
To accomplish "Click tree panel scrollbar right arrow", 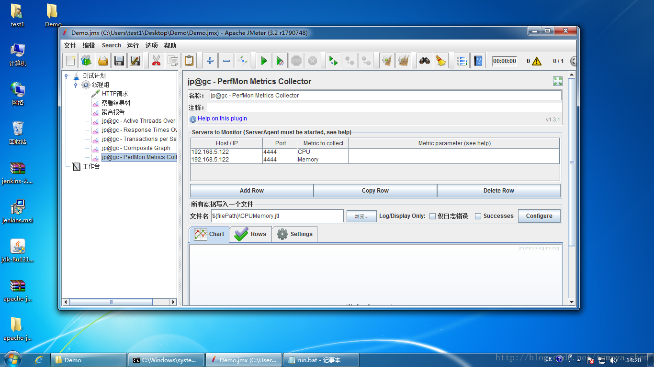I will coord(173,302).
